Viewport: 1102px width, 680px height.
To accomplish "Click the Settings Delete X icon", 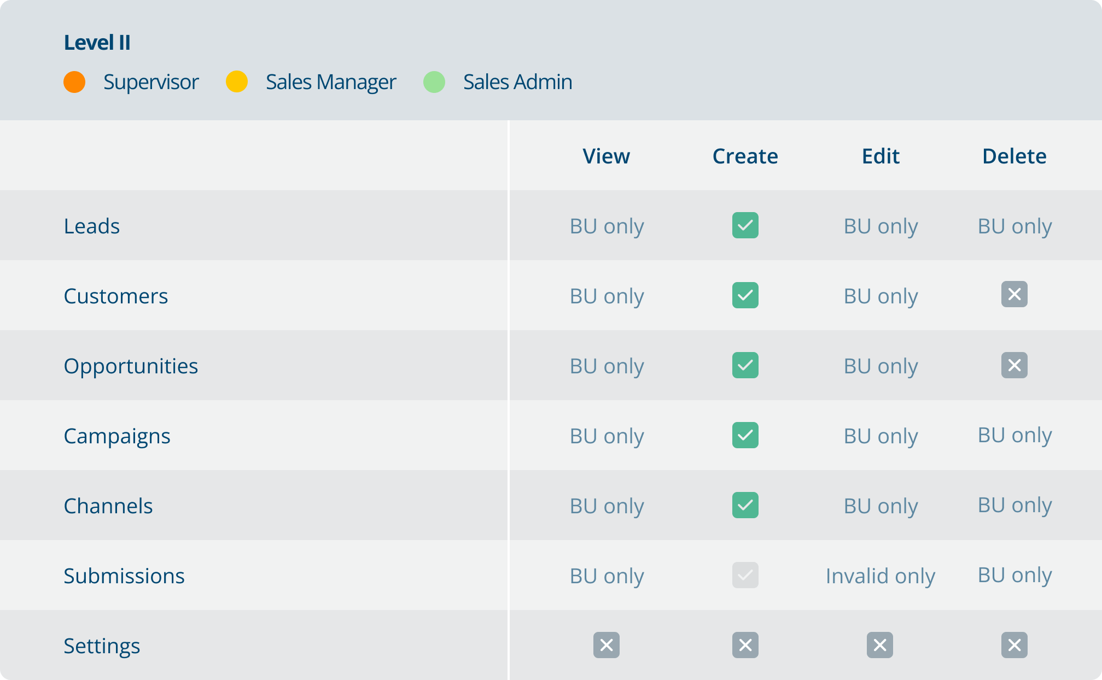I will [x=1014, y=645].
